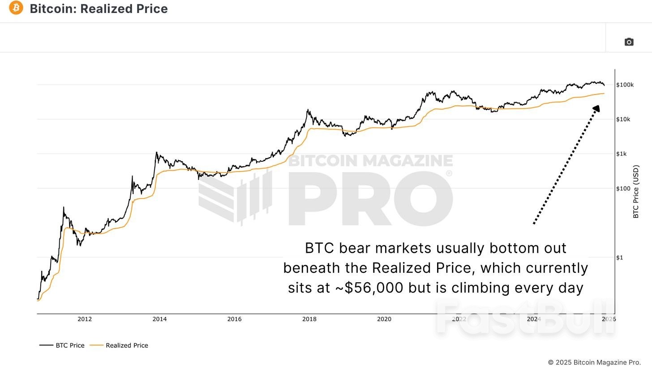
Task: Click the bear market annotation text
Action: tap(435, 268)
